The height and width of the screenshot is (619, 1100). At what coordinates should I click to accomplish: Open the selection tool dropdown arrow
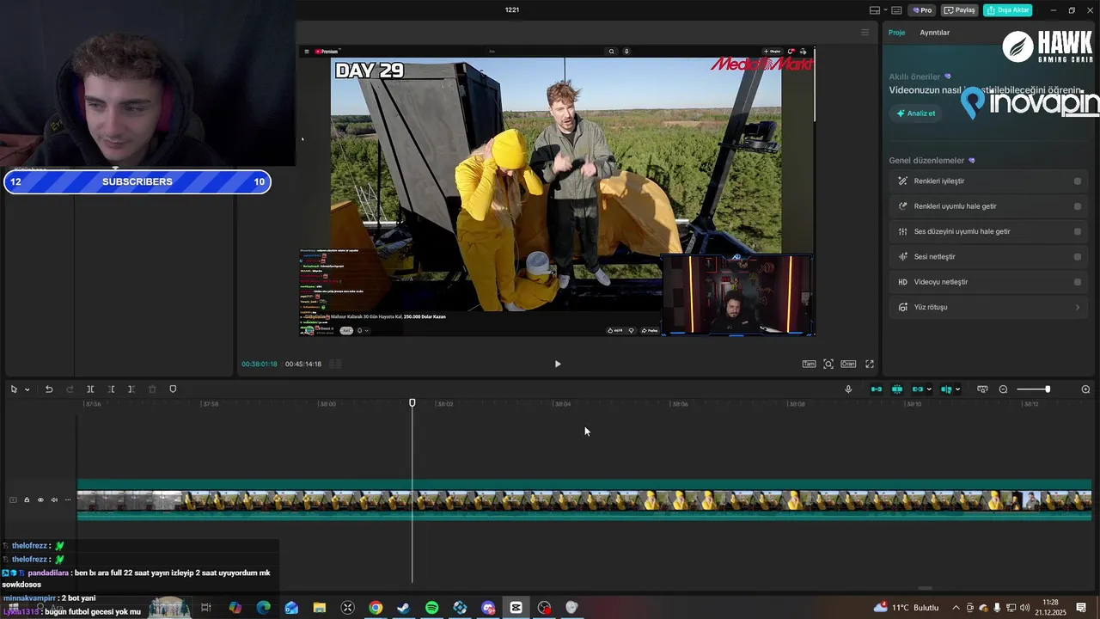point(27,389)
